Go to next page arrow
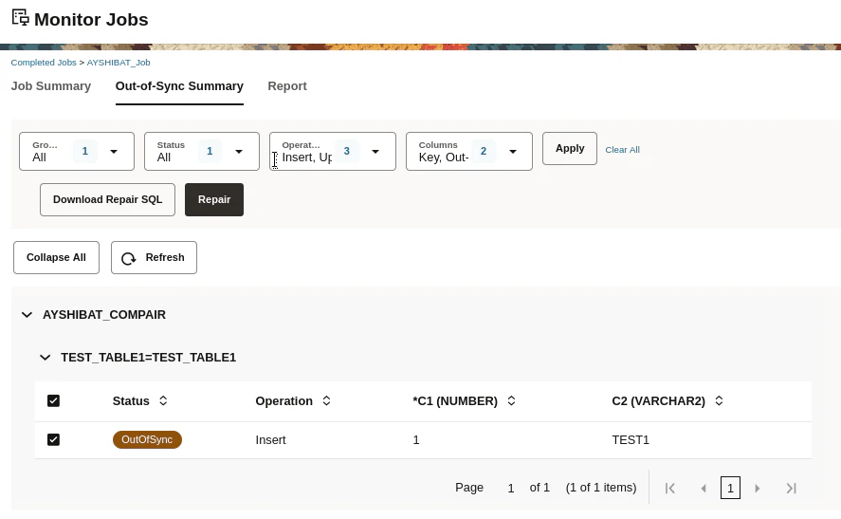This screenshot has width=841, height=519. point(758,488)
